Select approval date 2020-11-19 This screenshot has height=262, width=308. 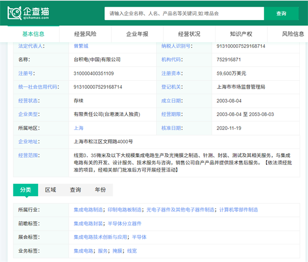tap(229, 128)
